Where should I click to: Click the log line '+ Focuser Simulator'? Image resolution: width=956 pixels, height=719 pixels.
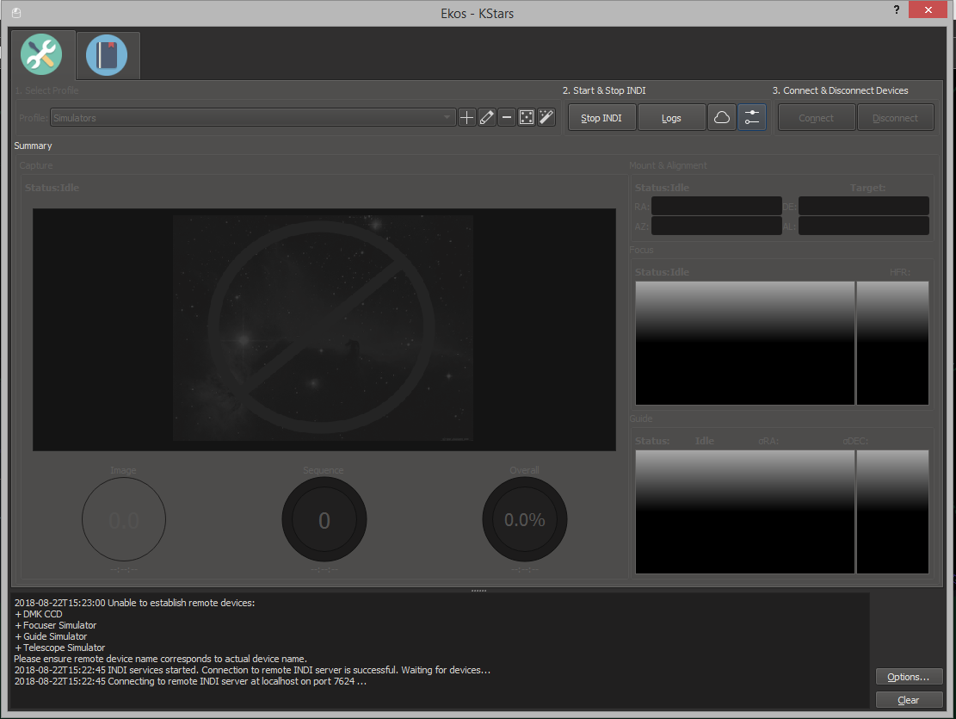[55, 625]
